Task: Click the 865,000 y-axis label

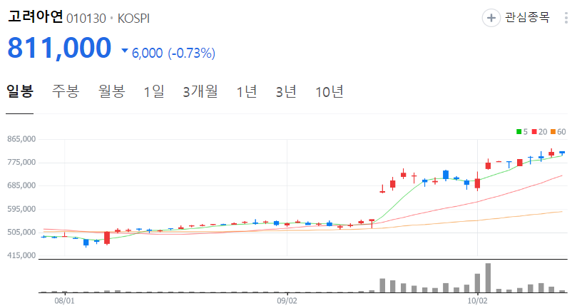Action: pos(21,139)
